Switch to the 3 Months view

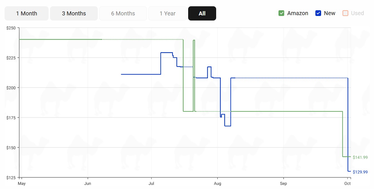tap(74, 13)
